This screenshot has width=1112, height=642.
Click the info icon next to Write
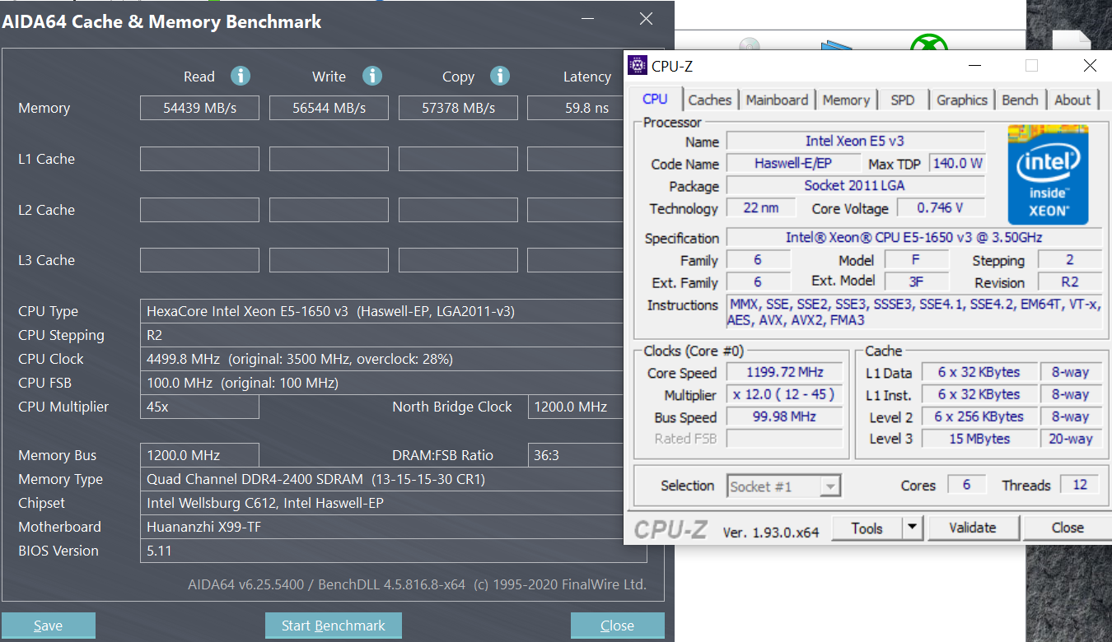pos(372,77)
